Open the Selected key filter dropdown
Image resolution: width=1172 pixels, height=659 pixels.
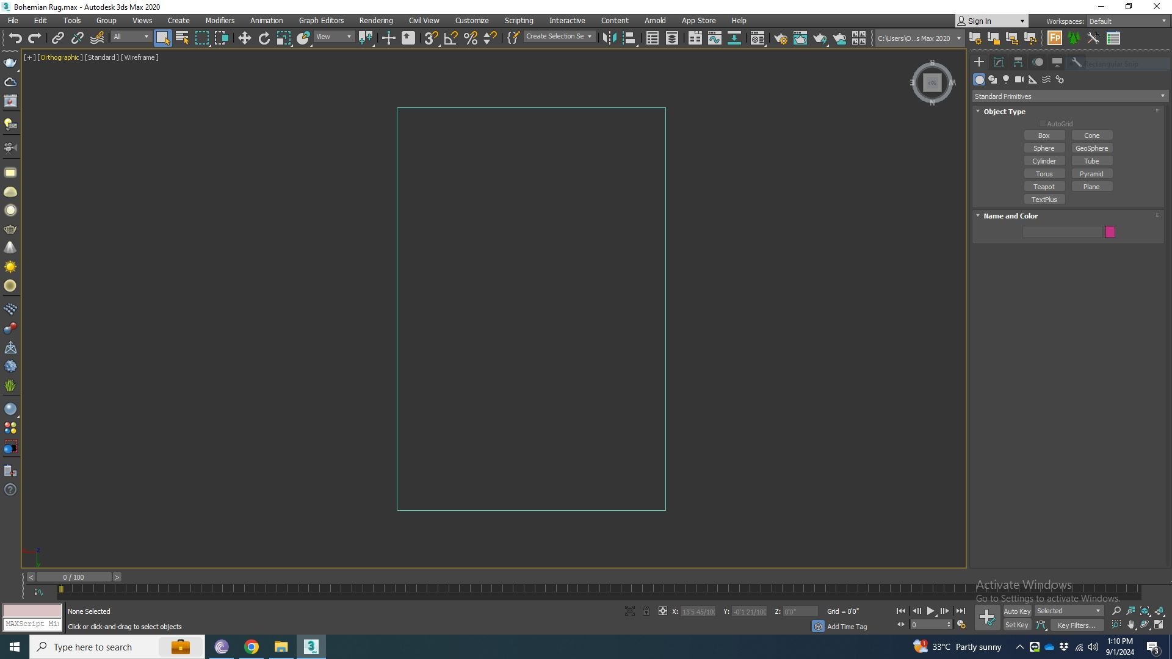coord(1068,611)
